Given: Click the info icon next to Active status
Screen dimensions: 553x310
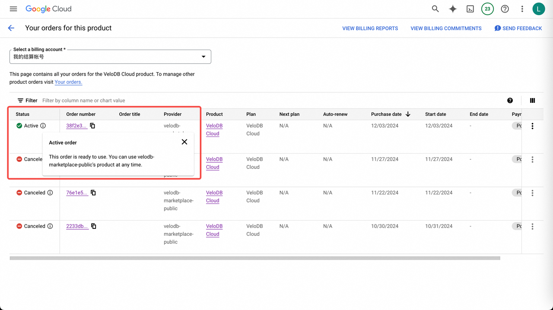Looking at the screenshot, I should click(44, 126).
